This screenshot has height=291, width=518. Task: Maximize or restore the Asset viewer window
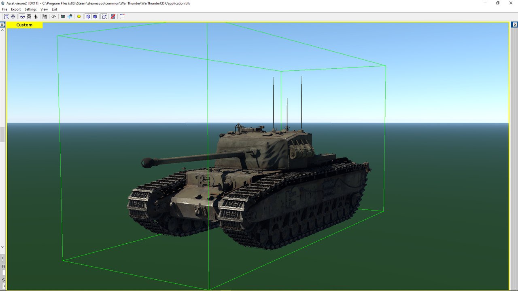(498, 3)
